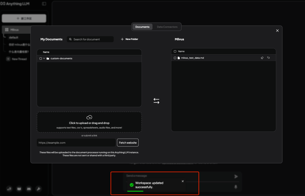
Task: Click the Name header in Milvus panel
Action: [x=181, y=51]
